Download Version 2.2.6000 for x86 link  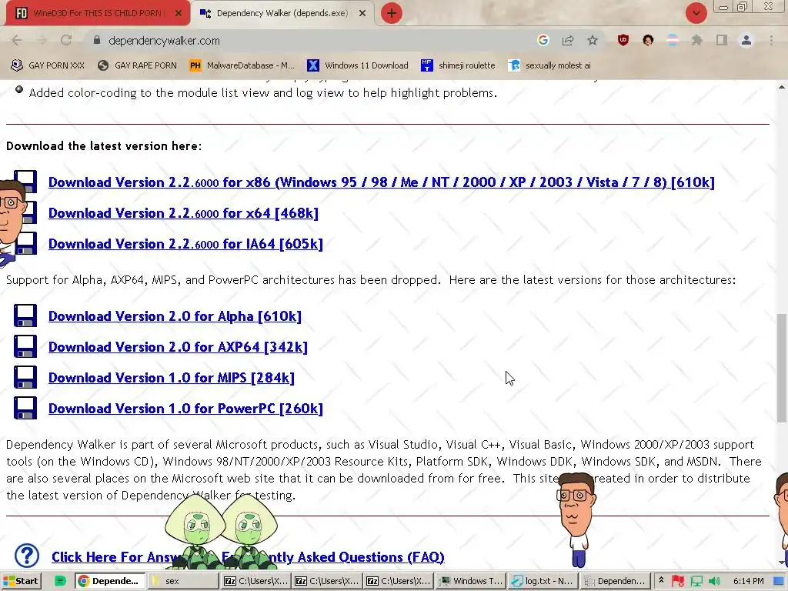click(x=382, y=182)
